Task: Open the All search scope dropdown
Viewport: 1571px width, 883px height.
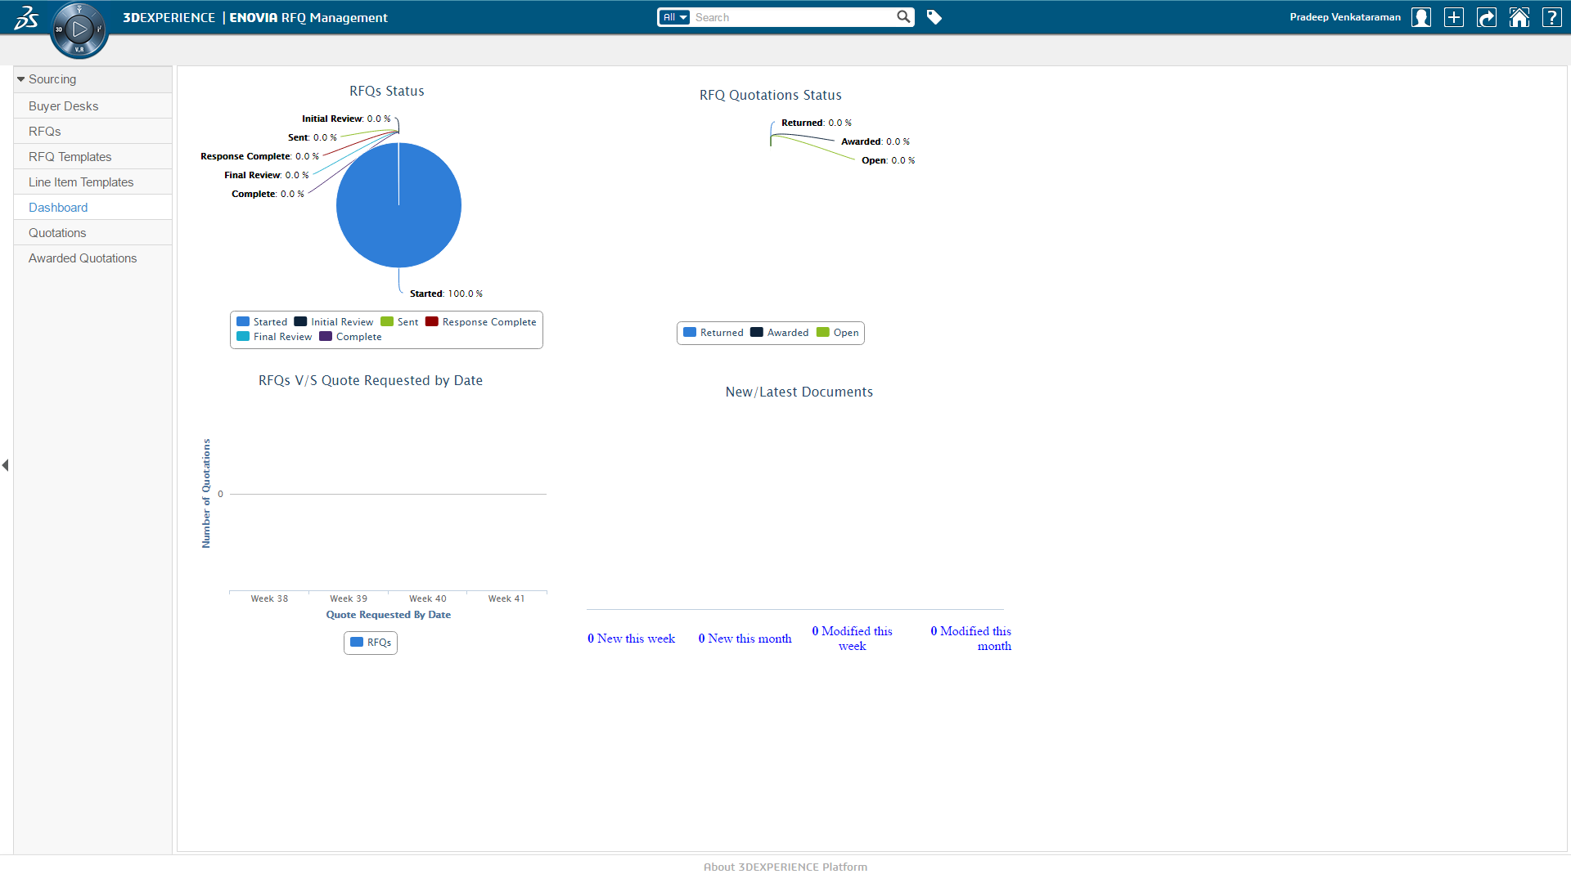Action: 675,17
